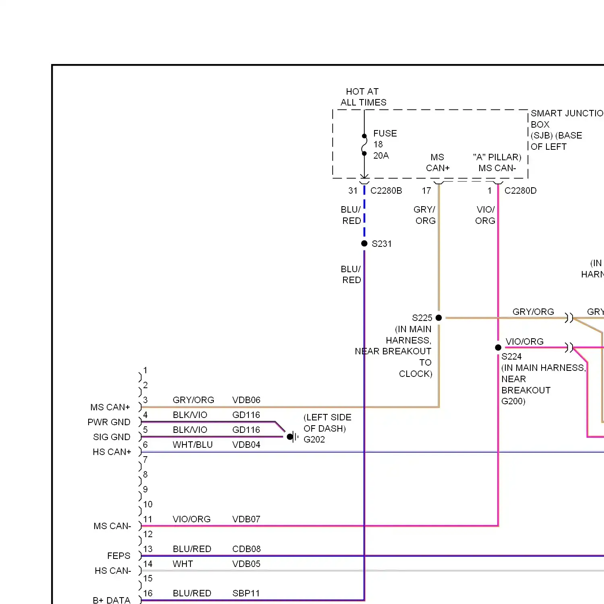
Task: Click the "MS CAN-" label inside junction box
Action: 497,168
